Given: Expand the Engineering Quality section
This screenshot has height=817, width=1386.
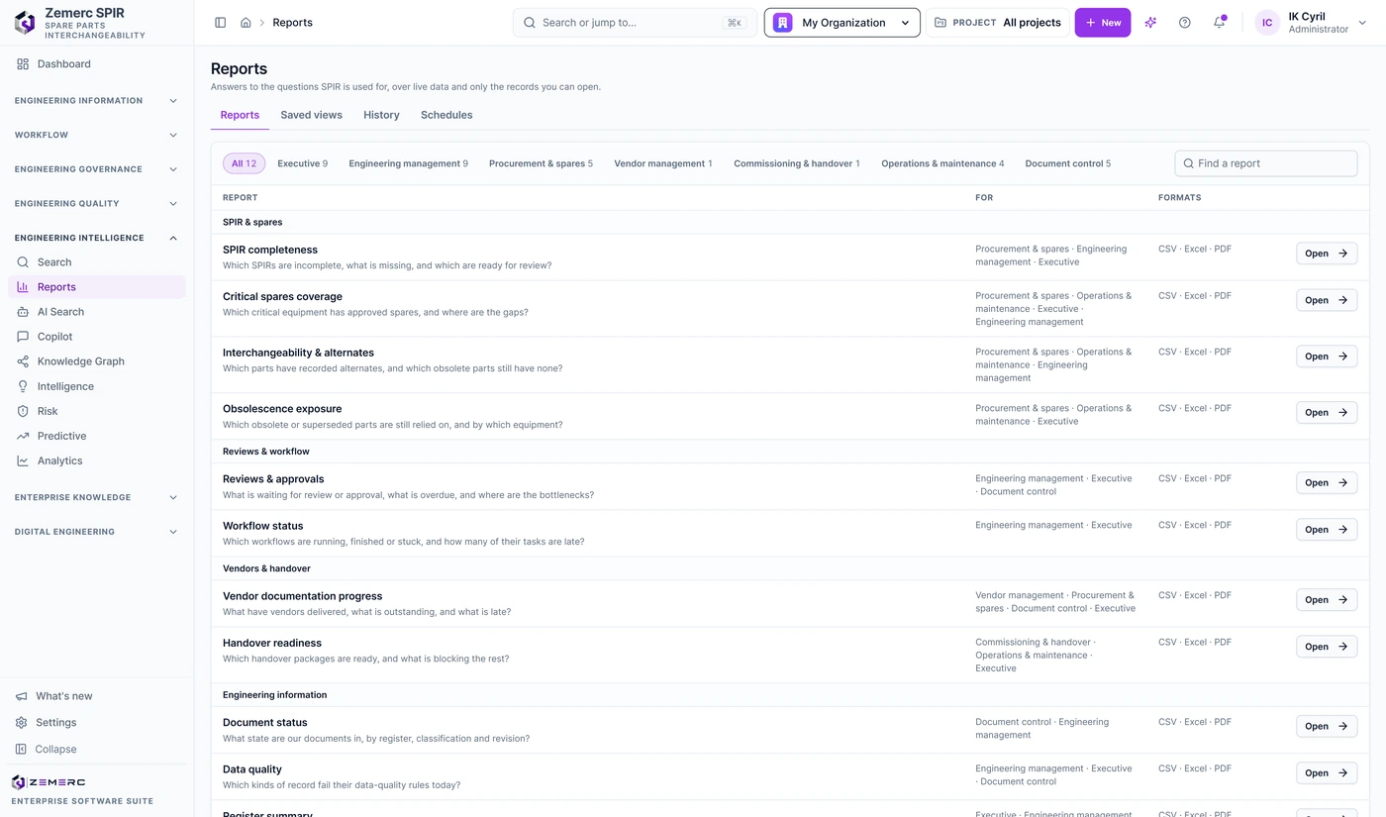Looking at the screenshot, I should [97, 204].
